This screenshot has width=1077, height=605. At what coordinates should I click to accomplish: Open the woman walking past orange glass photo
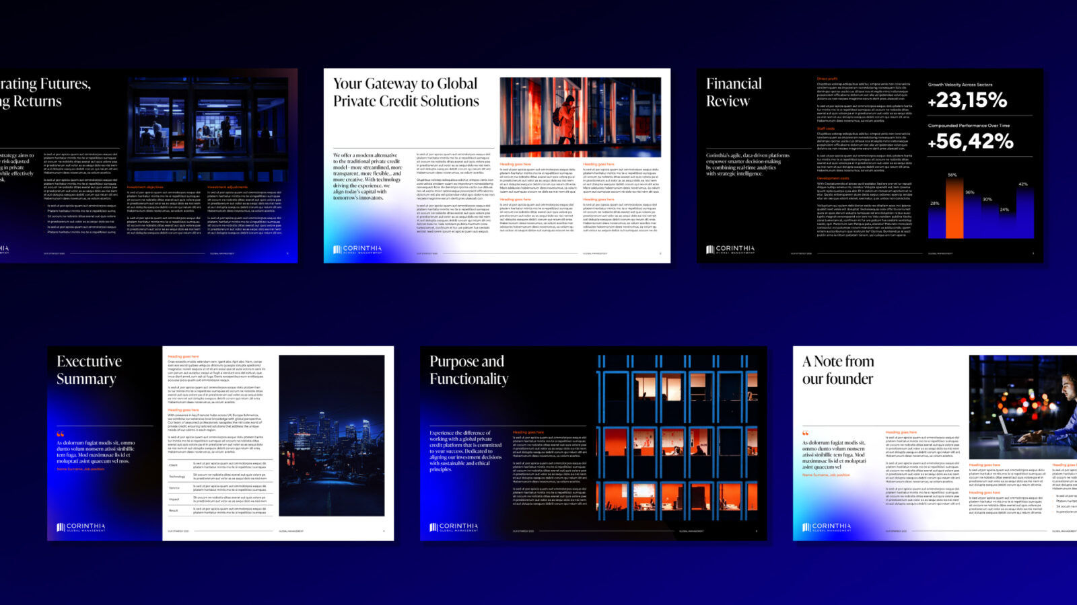click(580, 117)
